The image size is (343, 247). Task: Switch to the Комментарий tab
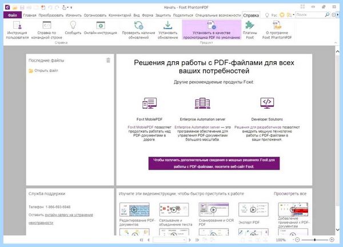click(x=120, y=15)
